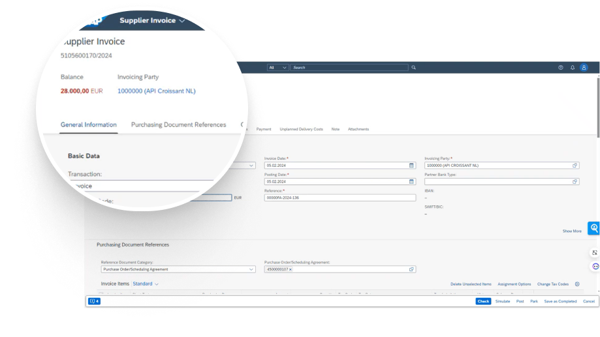The width and height of the screenshot is (600, 337).
Task: Click the Invoicing Party input field
Action: click(x=501, y=166)
